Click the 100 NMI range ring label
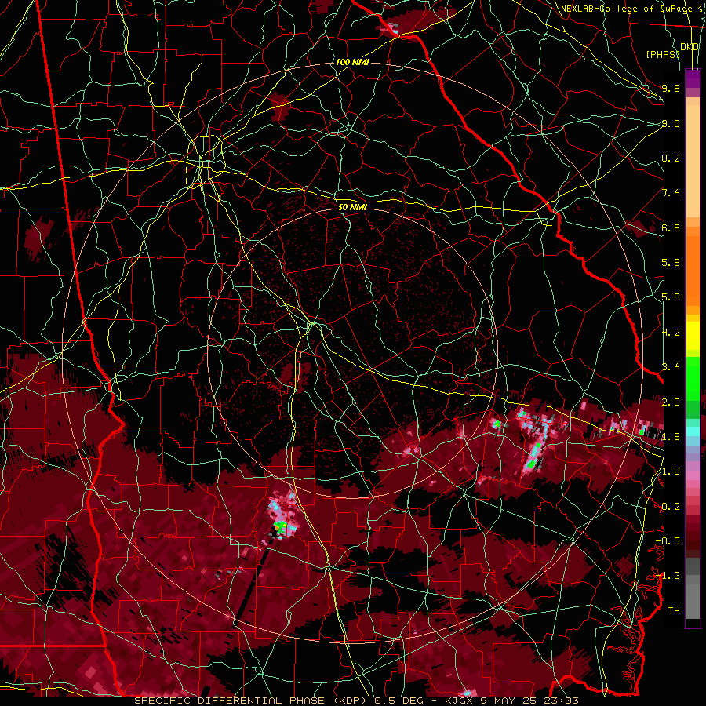This screenshot has width=706, height=706. click(352, 62)
